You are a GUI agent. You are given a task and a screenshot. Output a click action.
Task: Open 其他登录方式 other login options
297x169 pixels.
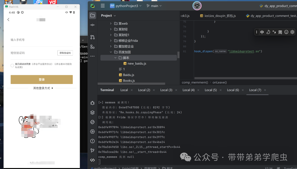(x=43, y=88)
